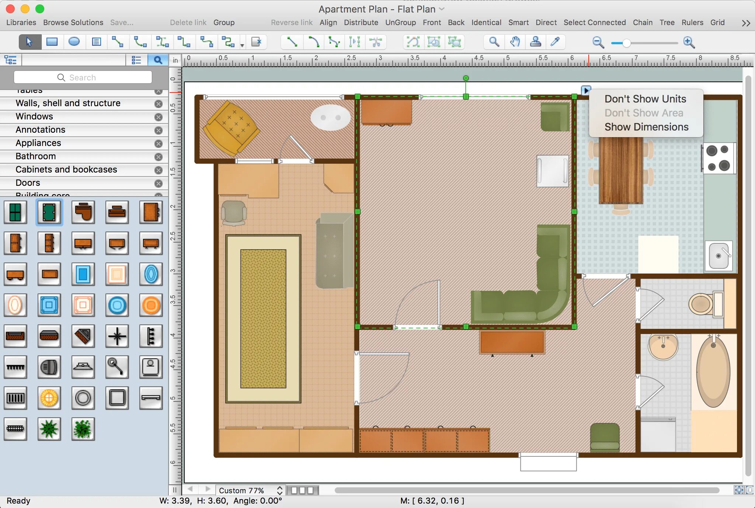755x508 pixels.
Task: Click the Align button in toolbar
Action: (x=328, y=21)
